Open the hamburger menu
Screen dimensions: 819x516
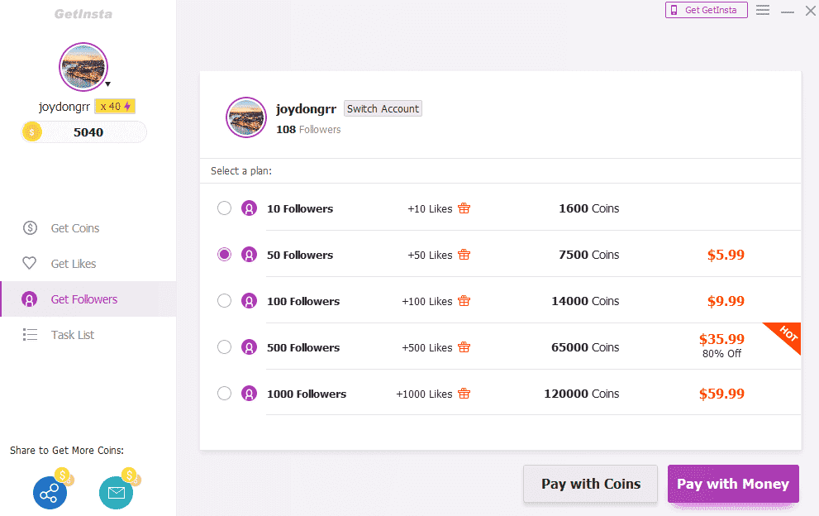(x=762, y=11)
